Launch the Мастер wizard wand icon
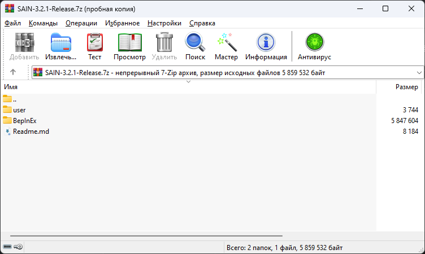425x254 pixels. 227,42
